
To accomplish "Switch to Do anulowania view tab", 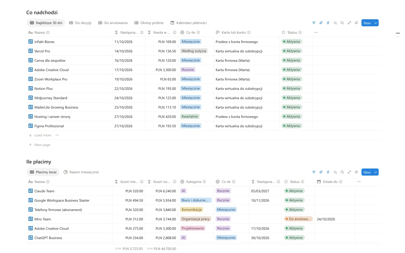I will [x=113, y=23].
